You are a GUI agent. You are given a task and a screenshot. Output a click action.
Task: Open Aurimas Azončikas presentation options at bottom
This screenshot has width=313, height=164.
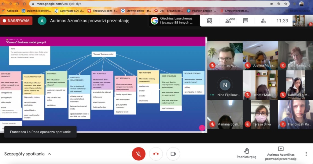tap(280, 153)
